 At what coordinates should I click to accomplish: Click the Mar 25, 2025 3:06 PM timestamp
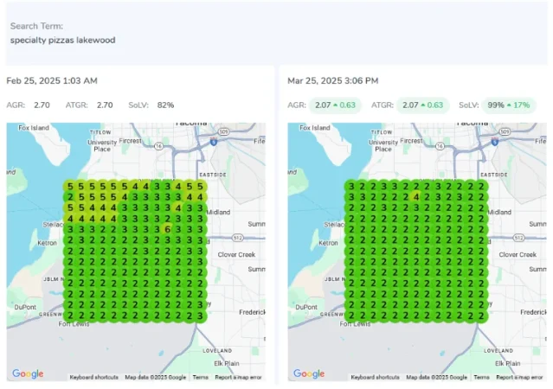[x=332, y=80]
